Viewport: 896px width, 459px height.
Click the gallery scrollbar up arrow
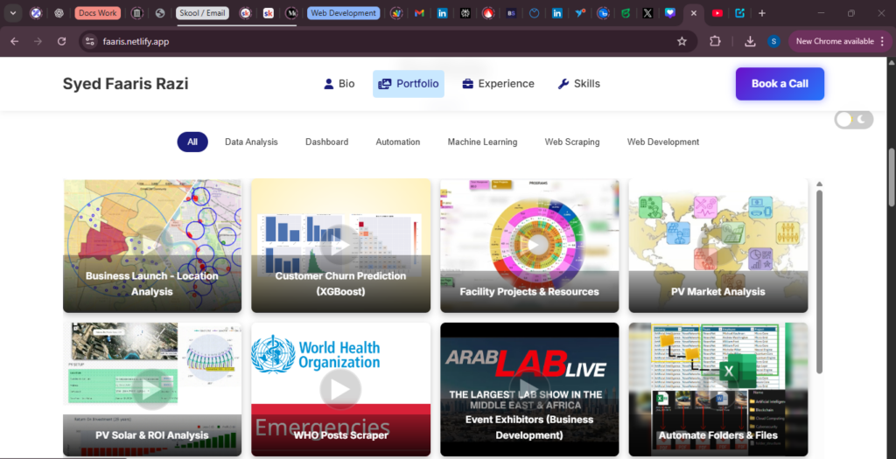[x=819, y=184]
